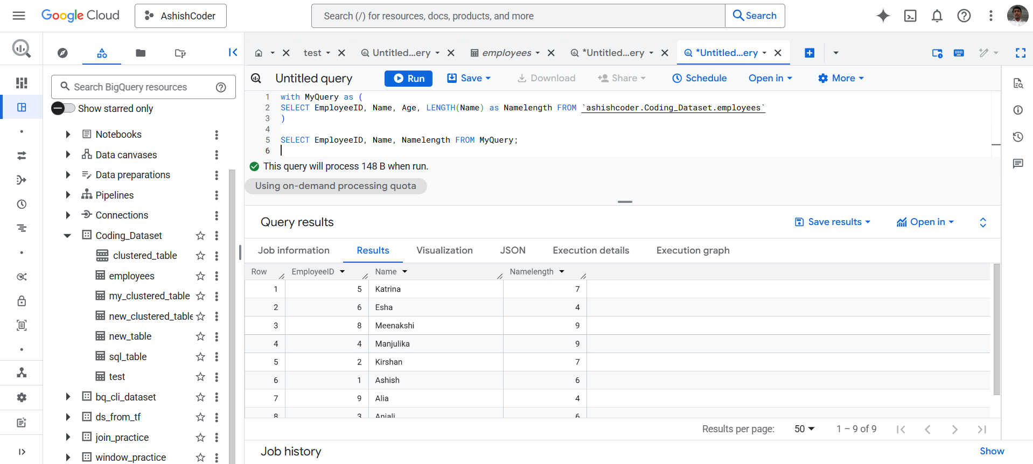Expand the Notebooks tree node
The image size is (1033, 464).
(x=68, y=135)
